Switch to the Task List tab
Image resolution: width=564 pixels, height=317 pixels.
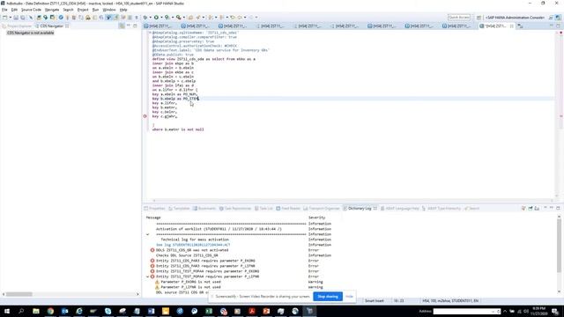(263, 209)
